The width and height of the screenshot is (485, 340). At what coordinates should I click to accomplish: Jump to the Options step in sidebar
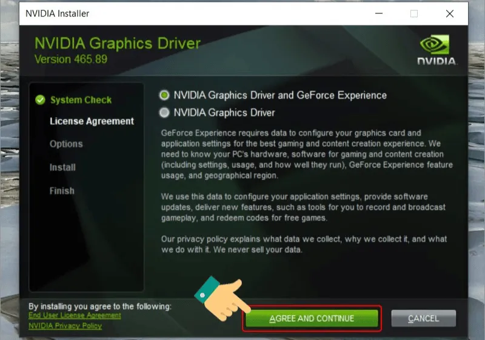click(x=66, y=144)
